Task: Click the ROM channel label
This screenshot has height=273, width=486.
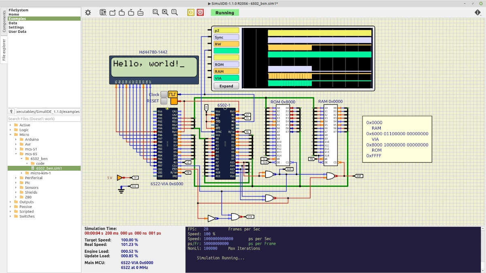Action: click(226, 65)
